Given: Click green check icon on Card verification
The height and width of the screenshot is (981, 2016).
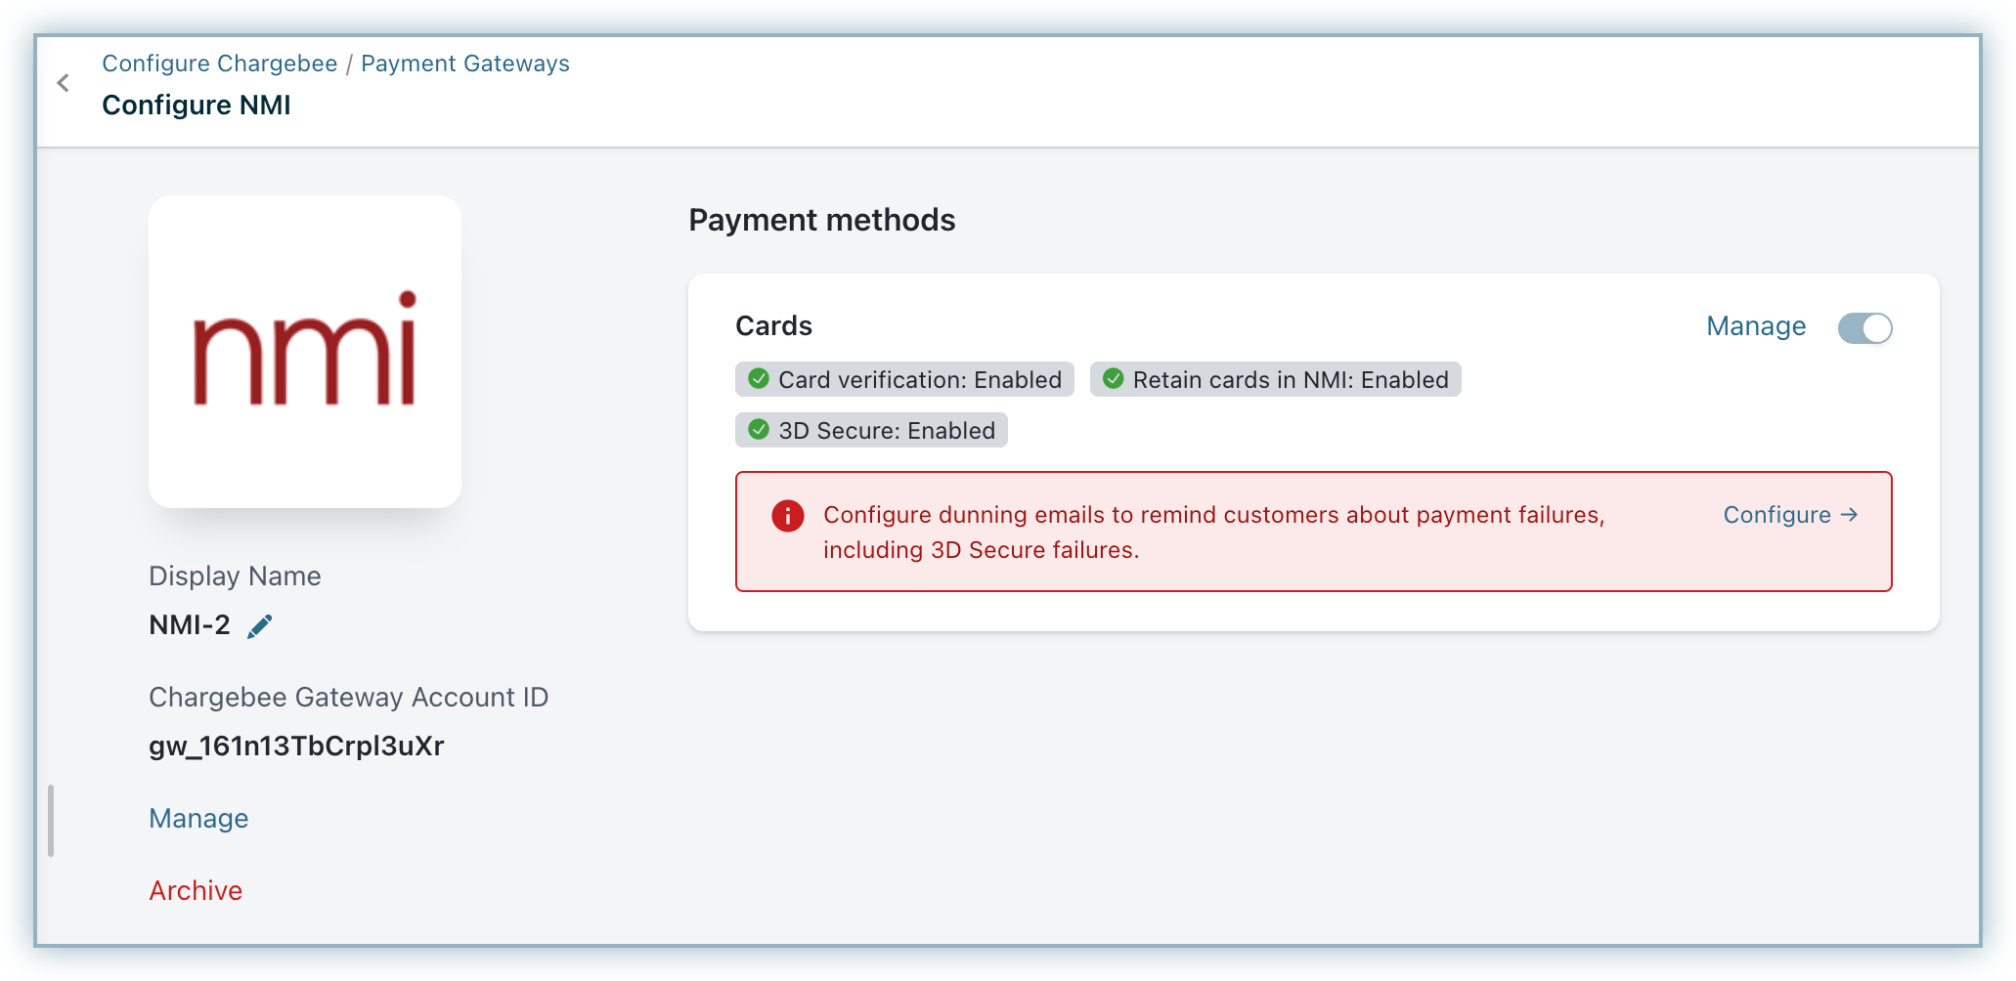Looking at the screenshot, I should pyautogui.click(x=759, y=378).
